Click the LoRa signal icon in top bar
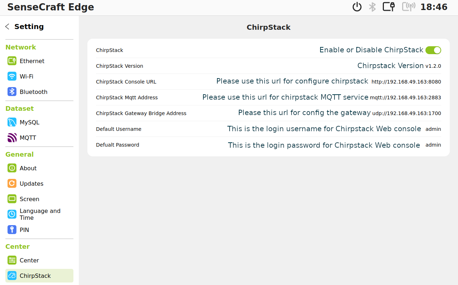Screen dimensions: 458x285 (409, 7)
